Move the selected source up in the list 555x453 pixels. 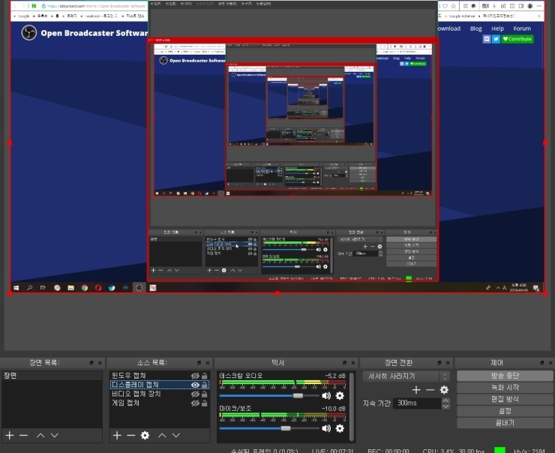162,435
